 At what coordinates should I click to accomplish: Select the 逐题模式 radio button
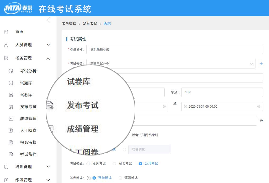(x=120, y=178)
